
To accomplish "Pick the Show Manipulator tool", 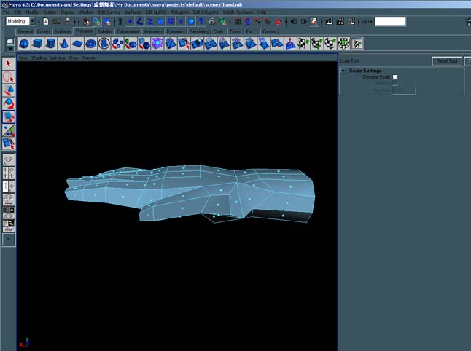I will click(9, 130).
